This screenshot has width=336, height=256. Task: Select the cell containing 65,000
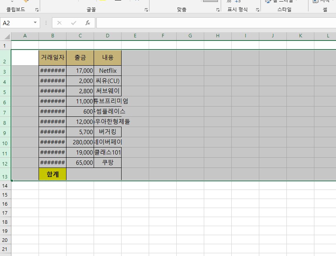(x=80, y=162)
